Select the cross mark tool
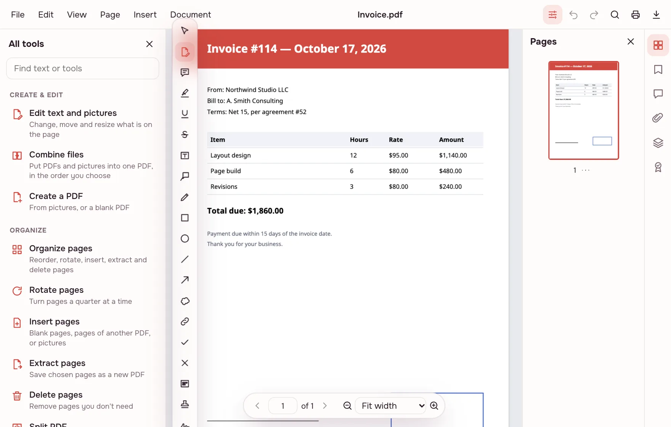This screenshot has width=671, height=427. pos(185,363)
